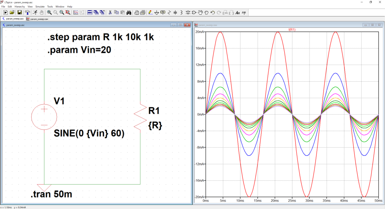385x209 pixels.
Task: Open the Help menu
Action: [70, 7]
